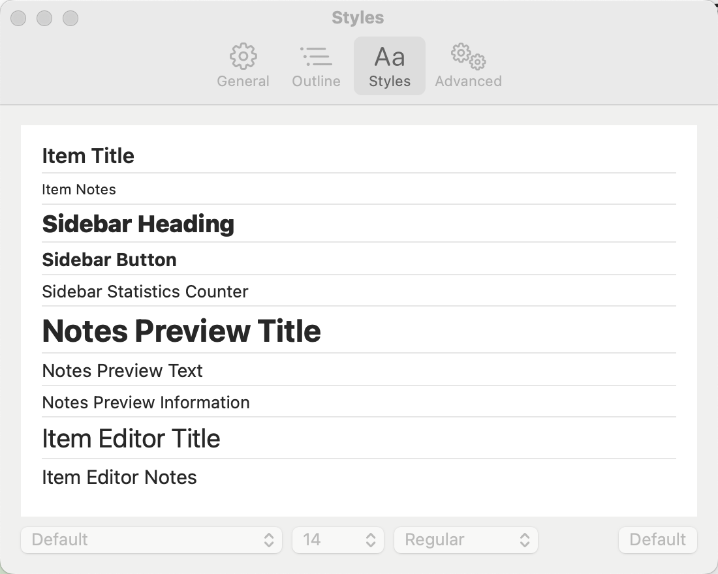Select Sidebar Statistics Counter style
The width and height of the screenshot is (718, 574).
coord(359,291)
